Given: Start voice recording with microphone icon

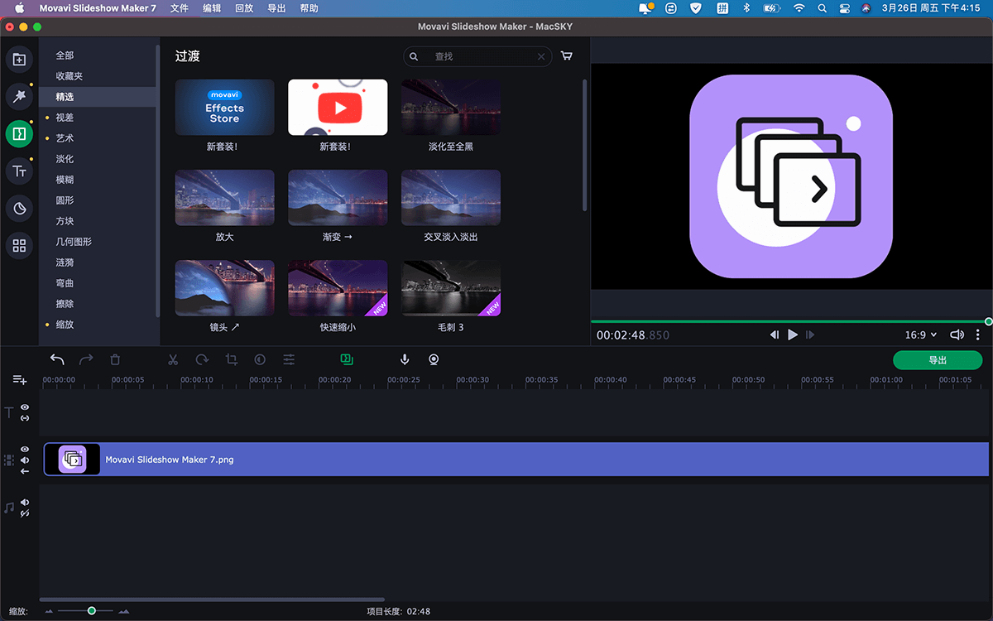Looking at the screenshot, I should click(x=405, y=359).
